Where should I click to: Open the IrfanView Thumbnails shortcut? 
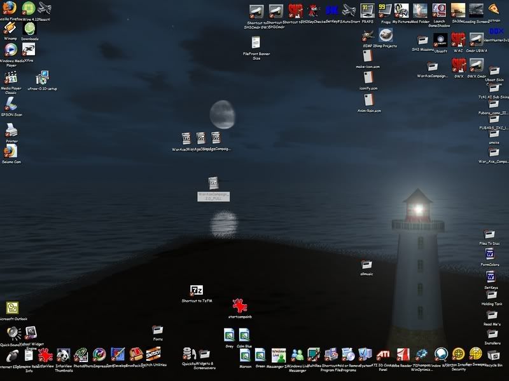(x=64, y=356)
